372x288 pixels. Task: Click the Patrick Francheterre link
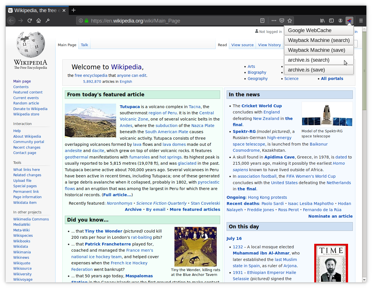[x=108, y=244]
